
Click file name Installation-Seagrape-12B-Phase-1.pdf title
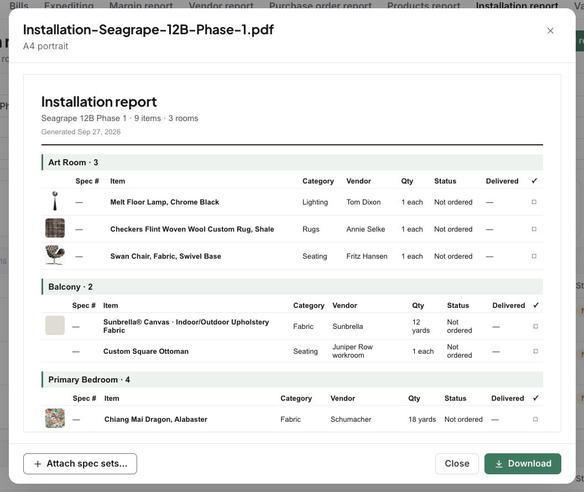pyautogui.click(x=148, y=30)
